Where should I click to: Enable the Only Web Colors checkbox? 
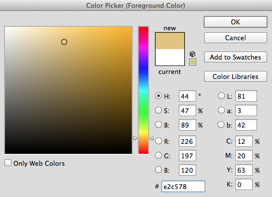(8, 163)
